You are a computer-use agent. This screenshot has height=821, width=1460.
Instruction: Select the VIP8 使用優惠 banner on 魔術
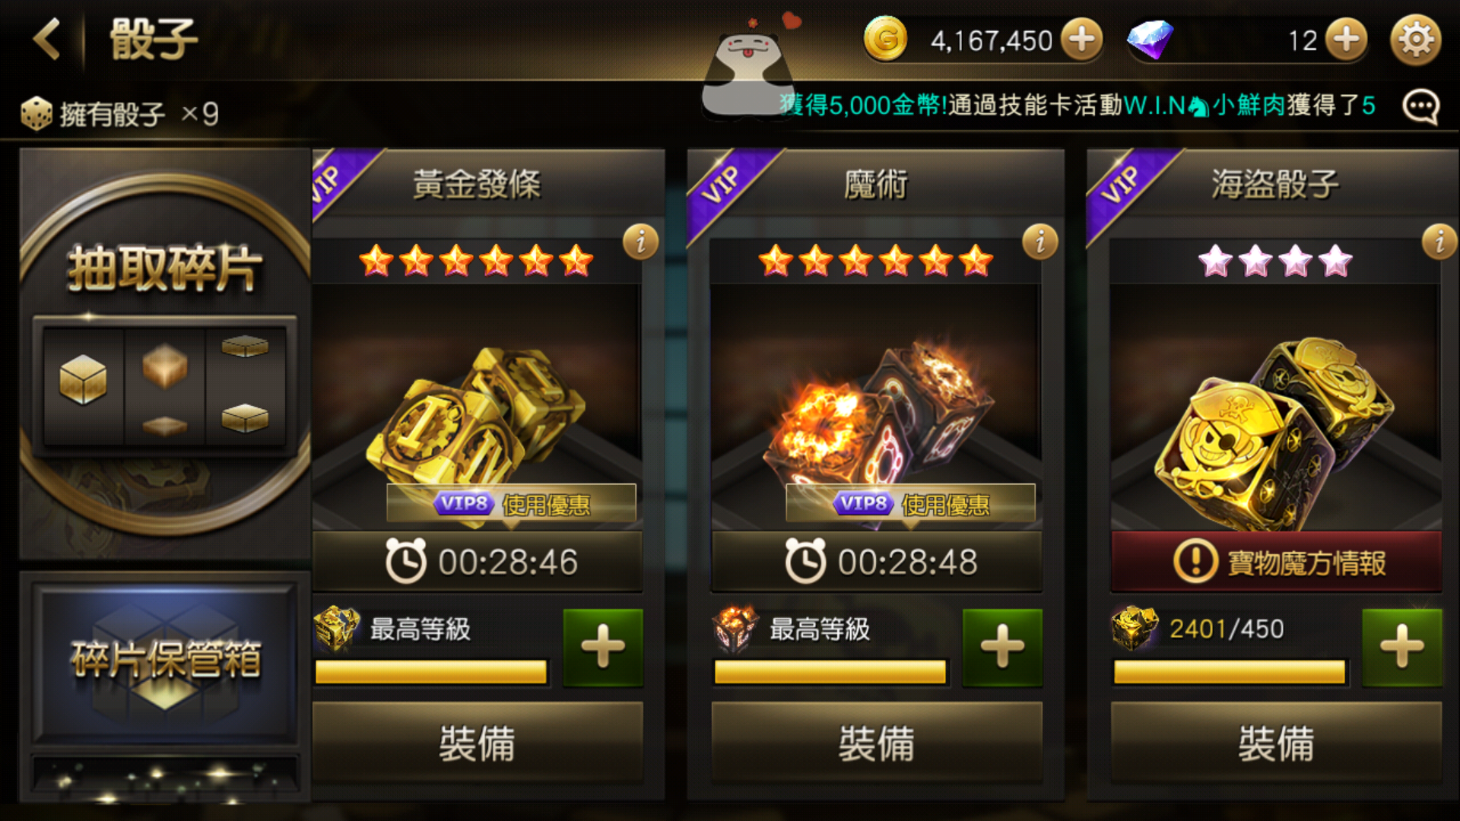910,503
